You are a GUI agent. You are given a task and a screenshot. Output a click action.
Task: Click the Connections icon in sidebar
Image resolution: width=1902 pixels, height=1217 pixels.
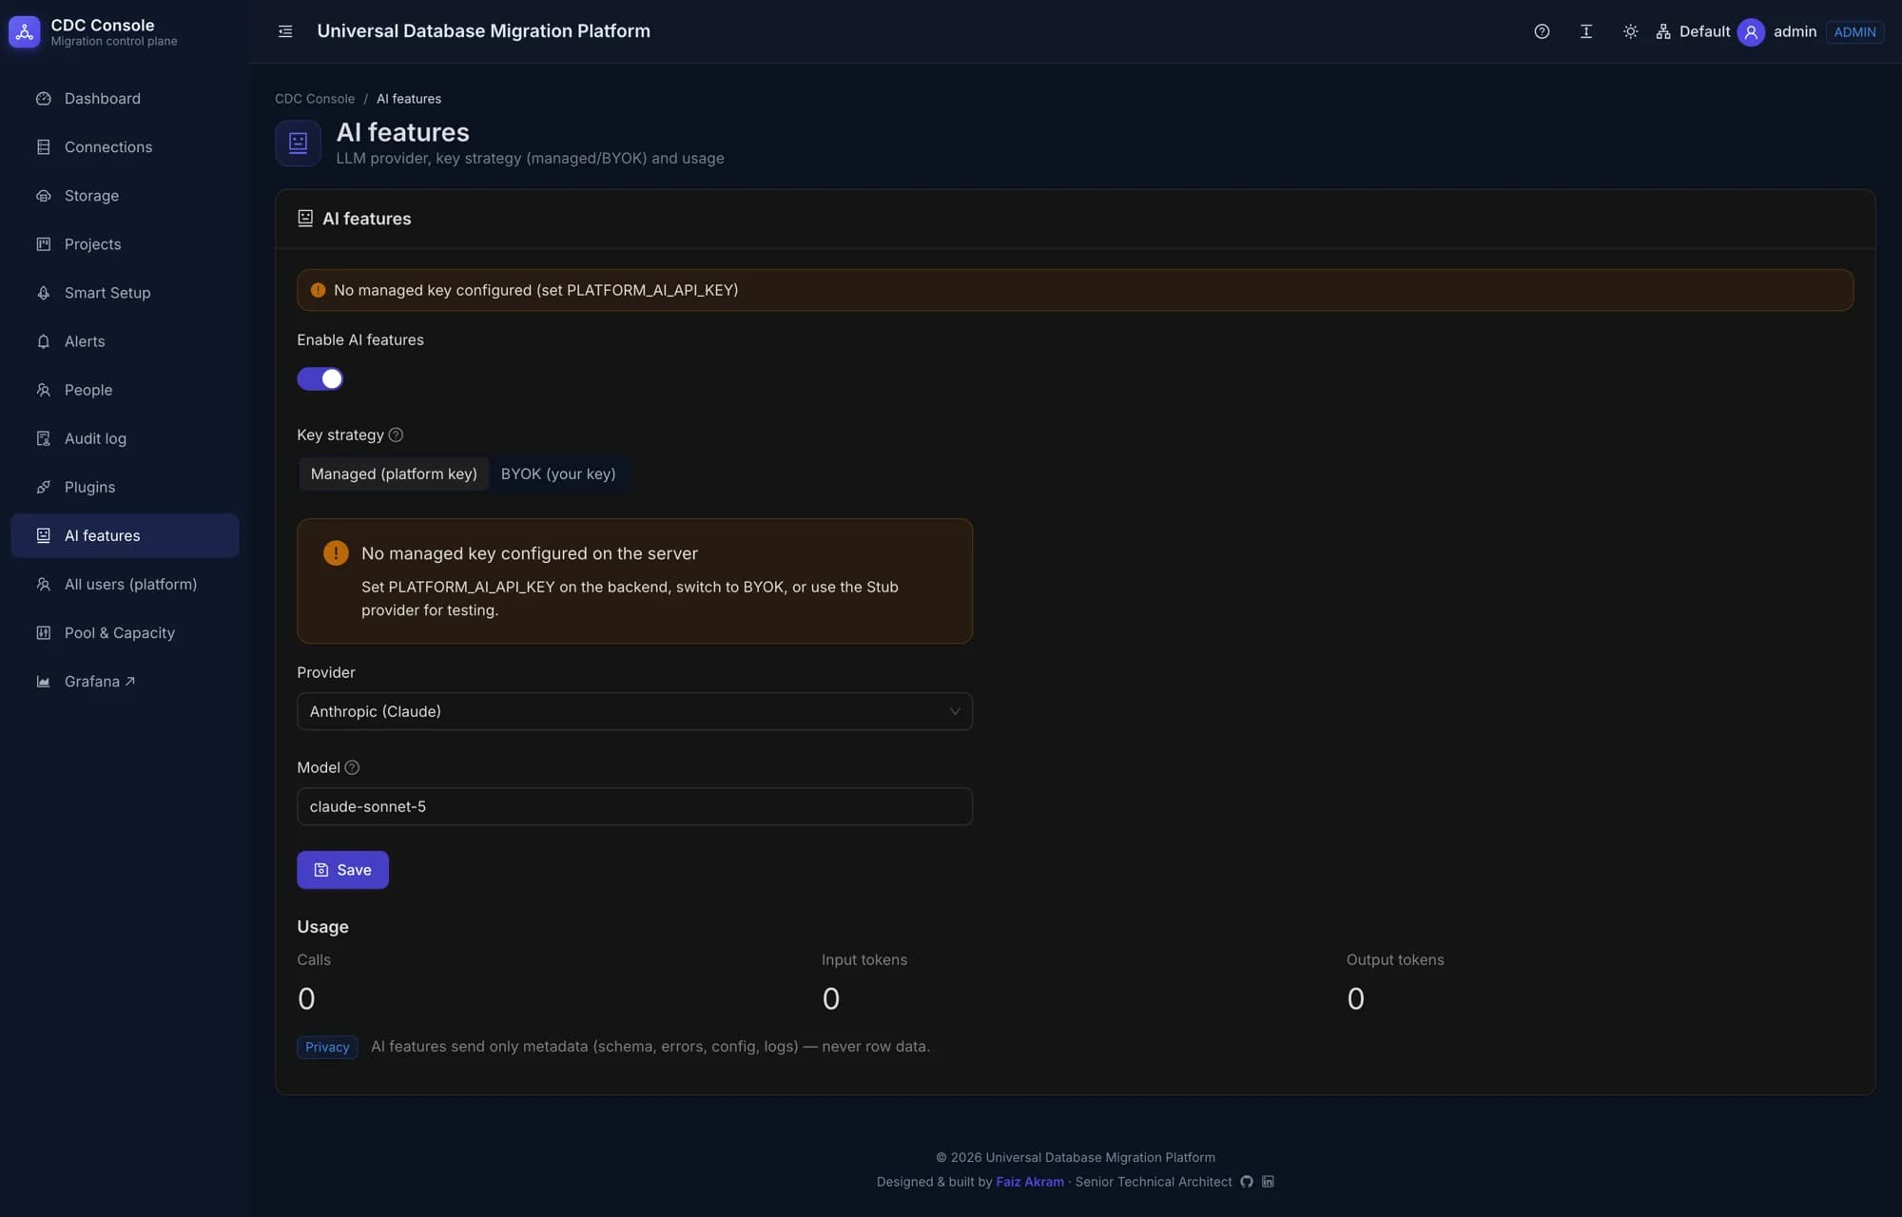[x=43, y=147]
